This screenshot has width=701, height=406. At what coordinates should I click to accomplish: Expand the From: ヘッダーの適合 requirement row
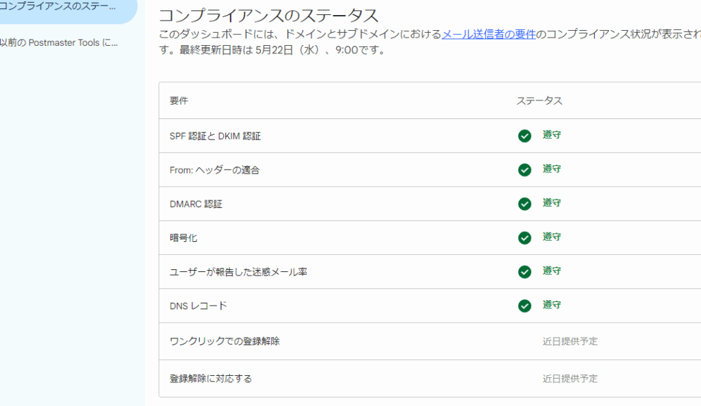(214, 170)
